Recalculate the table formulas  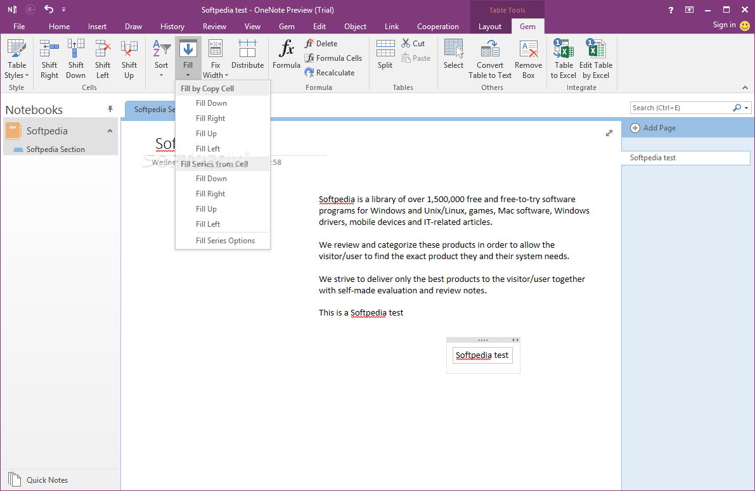pyautogui.click(x=330, y=73)
